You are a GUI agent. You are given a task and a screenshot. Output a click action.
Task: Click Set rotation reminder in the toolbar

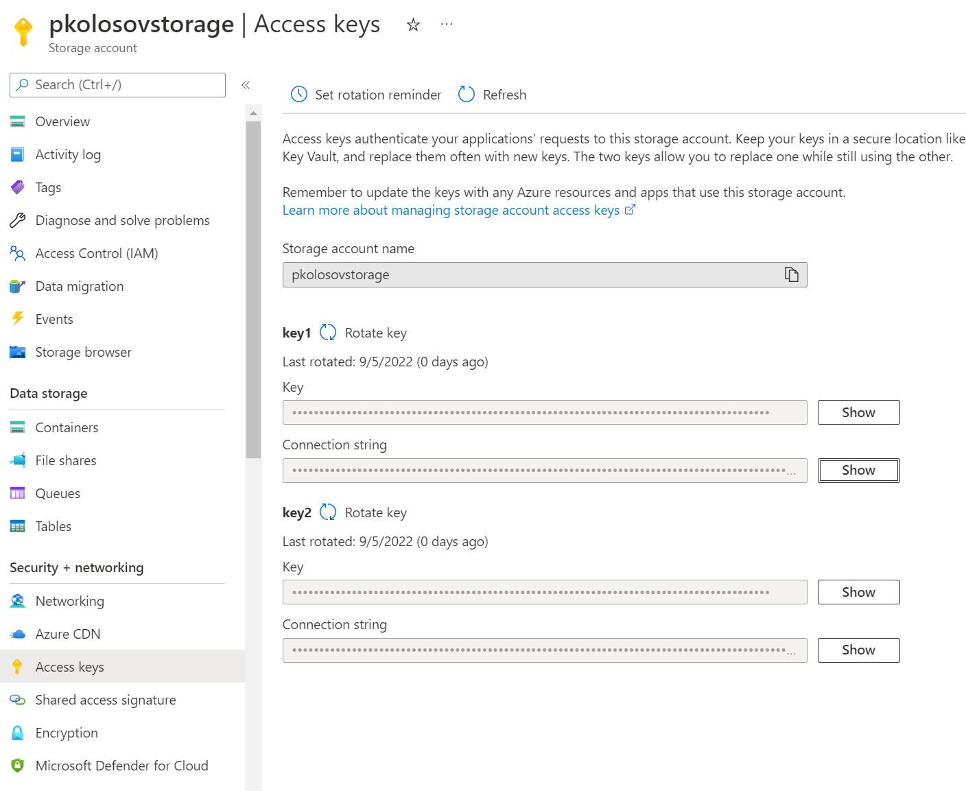coord(378,95)
